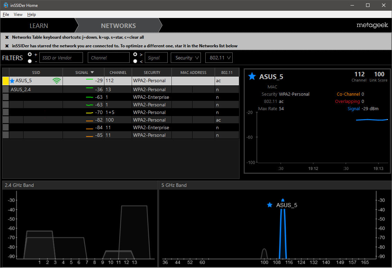Unstar ASUS_5 in the networks table
The width and height of the screenshot is (392, 268).
(12, 81)
